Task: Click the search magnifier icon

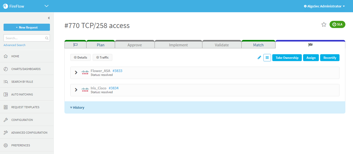Action: [47, 38]
